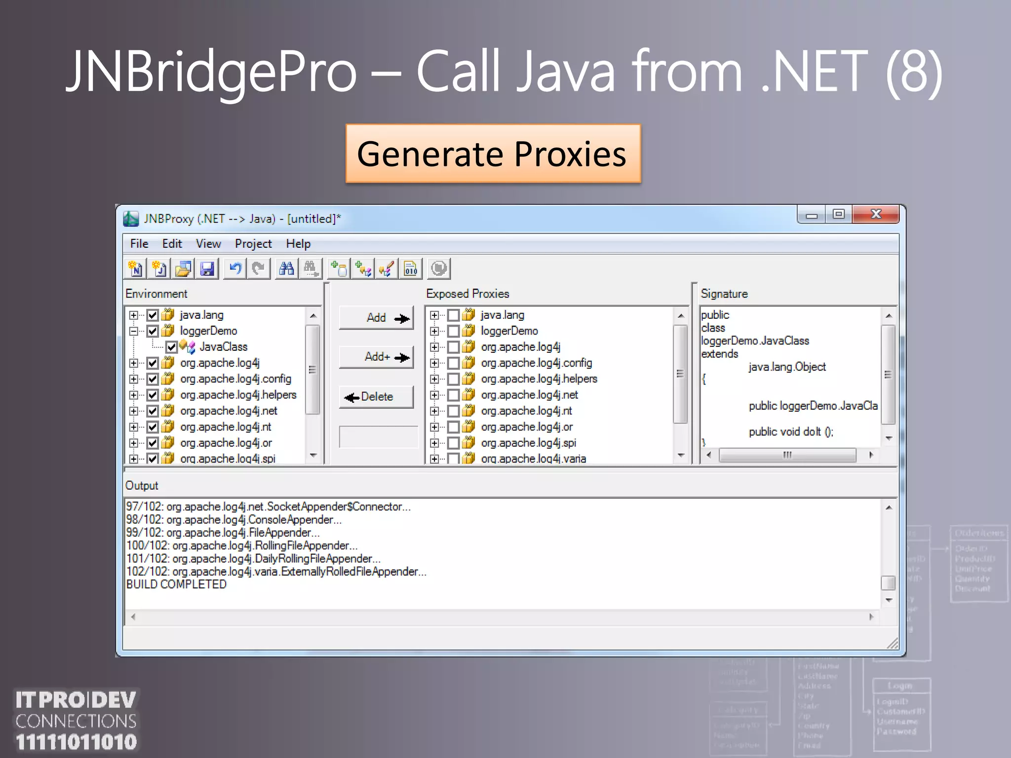Expand org.apache.log4j.nt node in Environment
Image resolution: width=1011 pixels, height=758 pixels.
133,427
